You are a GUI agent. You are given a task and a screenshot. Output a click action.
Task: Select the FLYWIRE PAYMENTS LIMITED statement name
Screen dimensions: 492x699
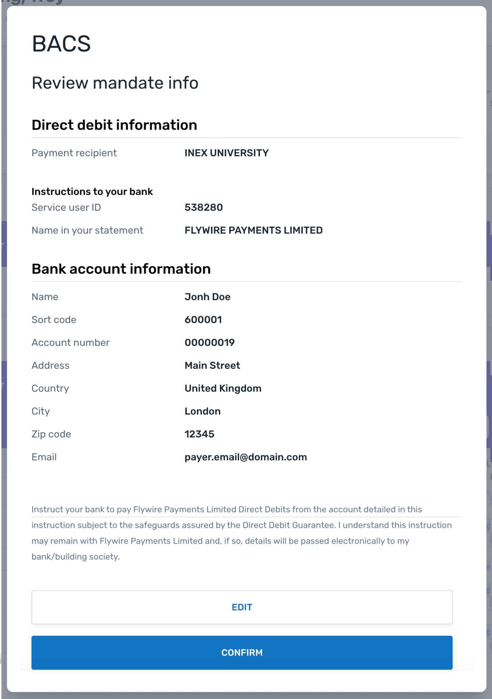tap(254, 230)
